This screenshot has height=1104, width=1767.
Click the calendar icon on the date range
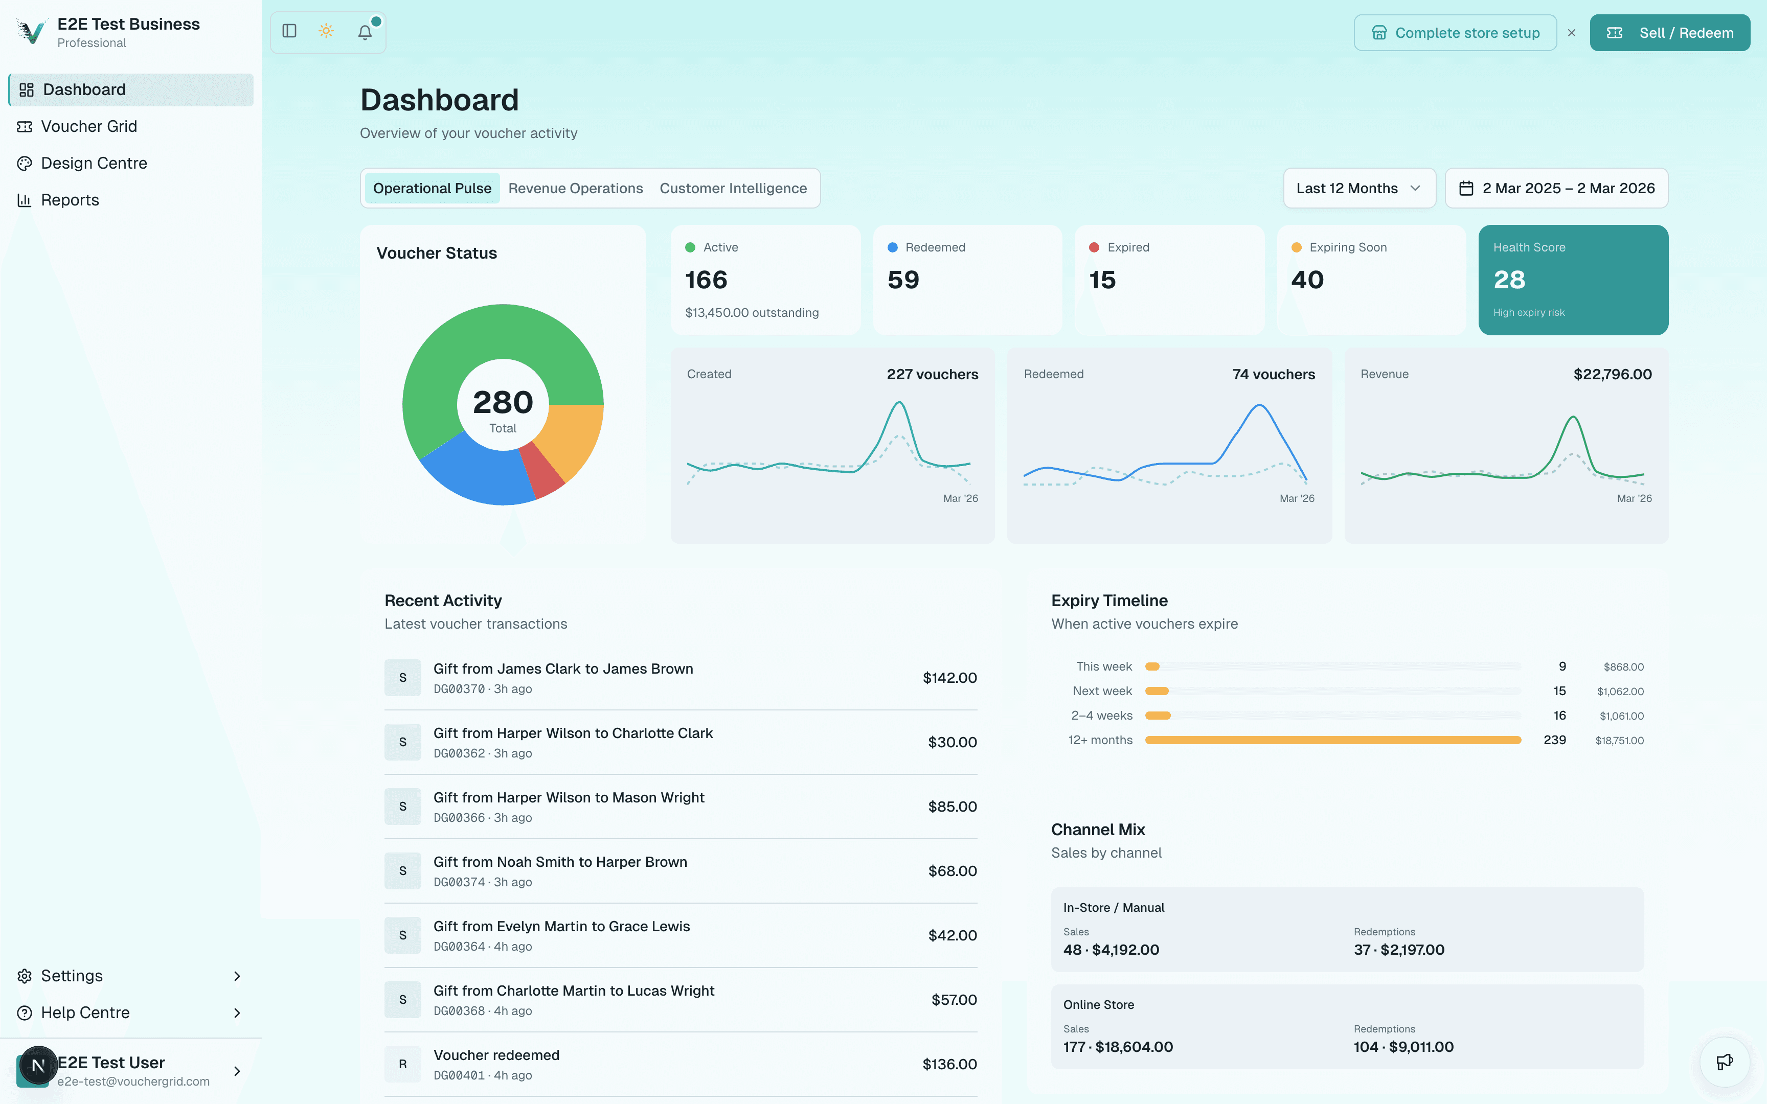[x=1468, y=188]
